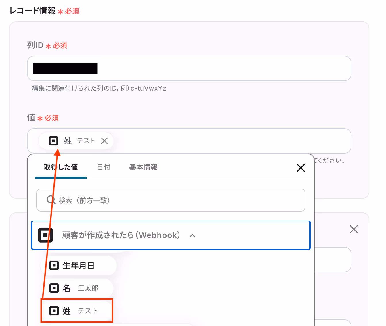Click the magnifier icon in search box
The image size is (386, 326).
[51, 200]
